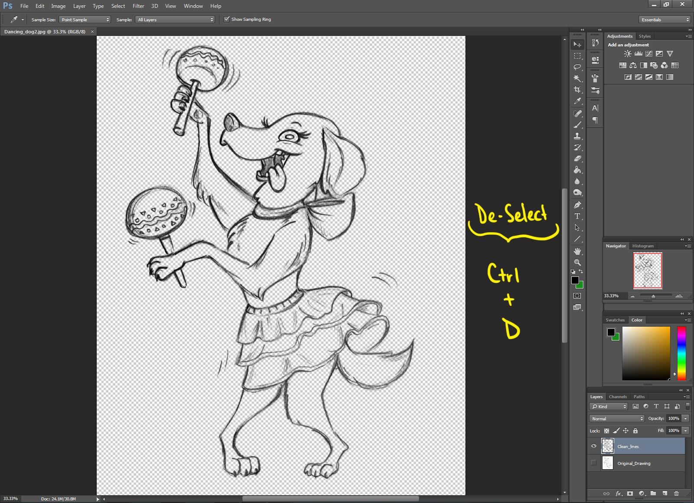Click the delete layer trash icon
694x503 pixels.
[x=676, y=493]
